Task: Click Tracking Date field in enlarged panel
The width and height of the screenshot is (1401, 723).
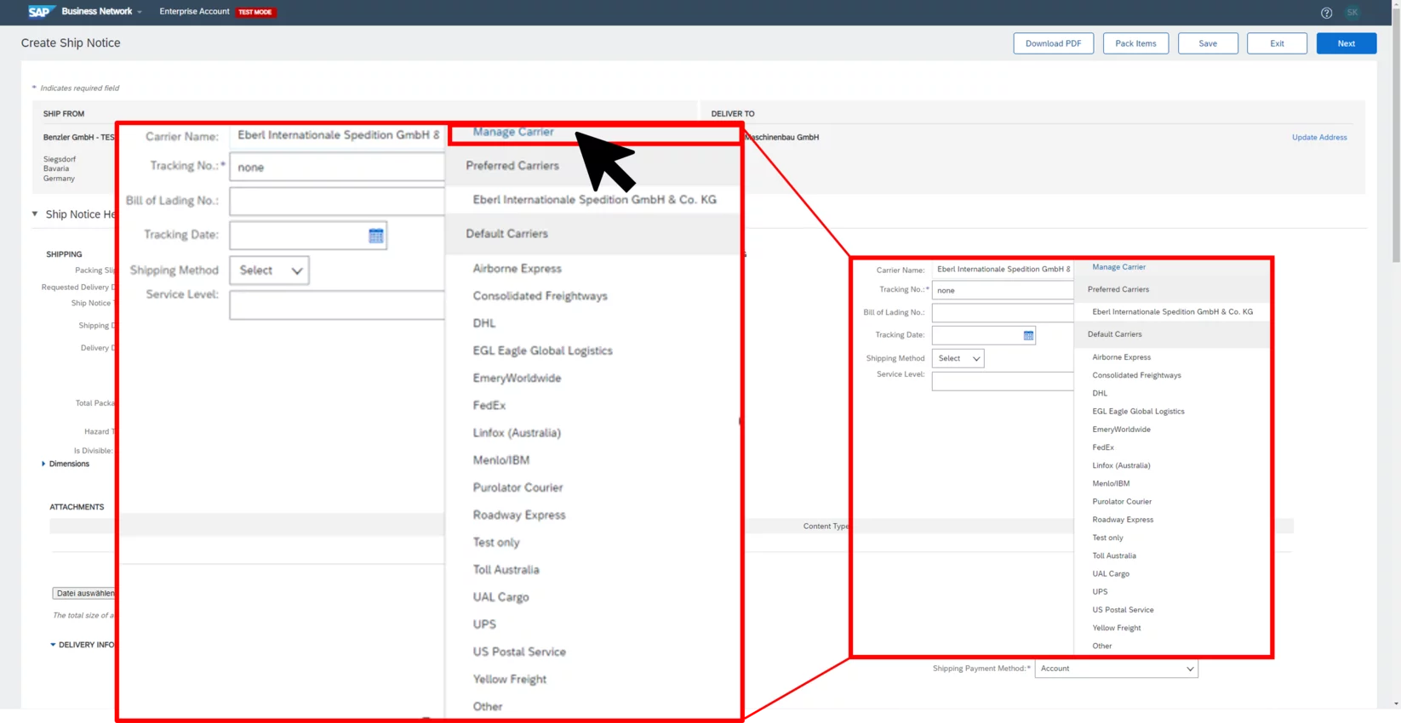Action: (308, 236)
